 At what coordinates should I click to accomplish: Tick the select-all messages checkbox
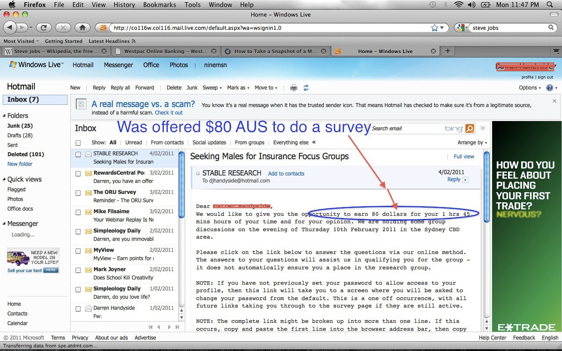78,143
